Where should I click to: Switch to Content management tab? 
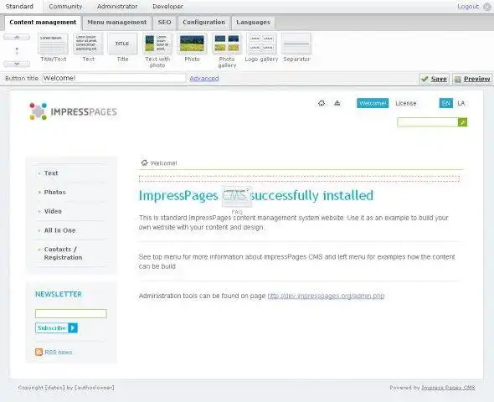[43, 23]
